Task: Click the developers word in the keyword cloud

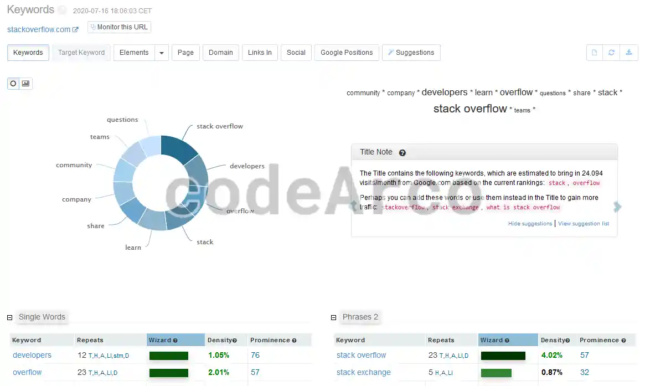Action: pyautogui.click(x=445, y=92)
